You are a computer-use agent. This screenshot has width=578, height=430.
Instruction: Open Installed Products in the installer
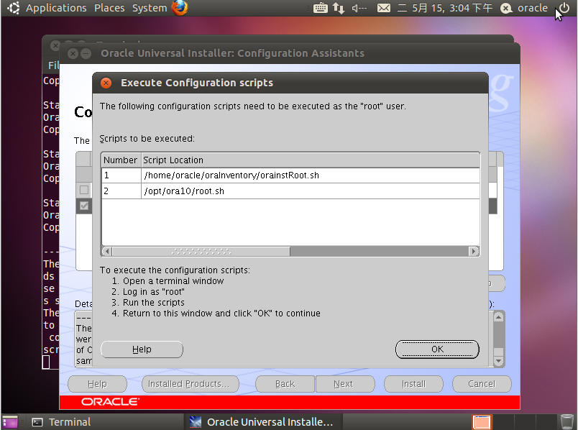coord(191,384)
